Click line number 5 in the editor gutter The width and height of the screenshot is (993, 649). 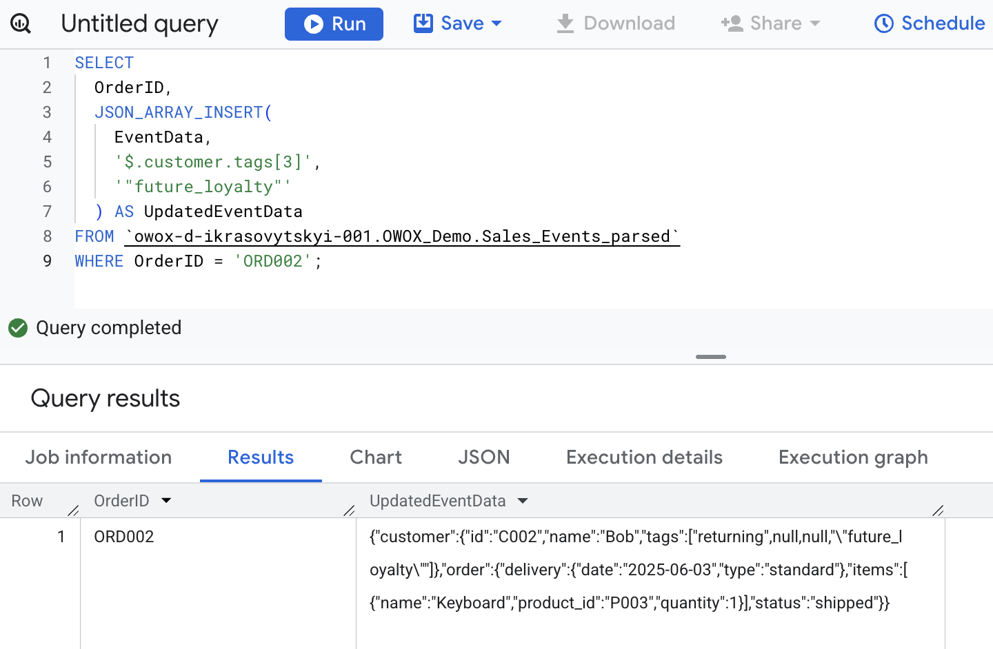pos(47,162)
